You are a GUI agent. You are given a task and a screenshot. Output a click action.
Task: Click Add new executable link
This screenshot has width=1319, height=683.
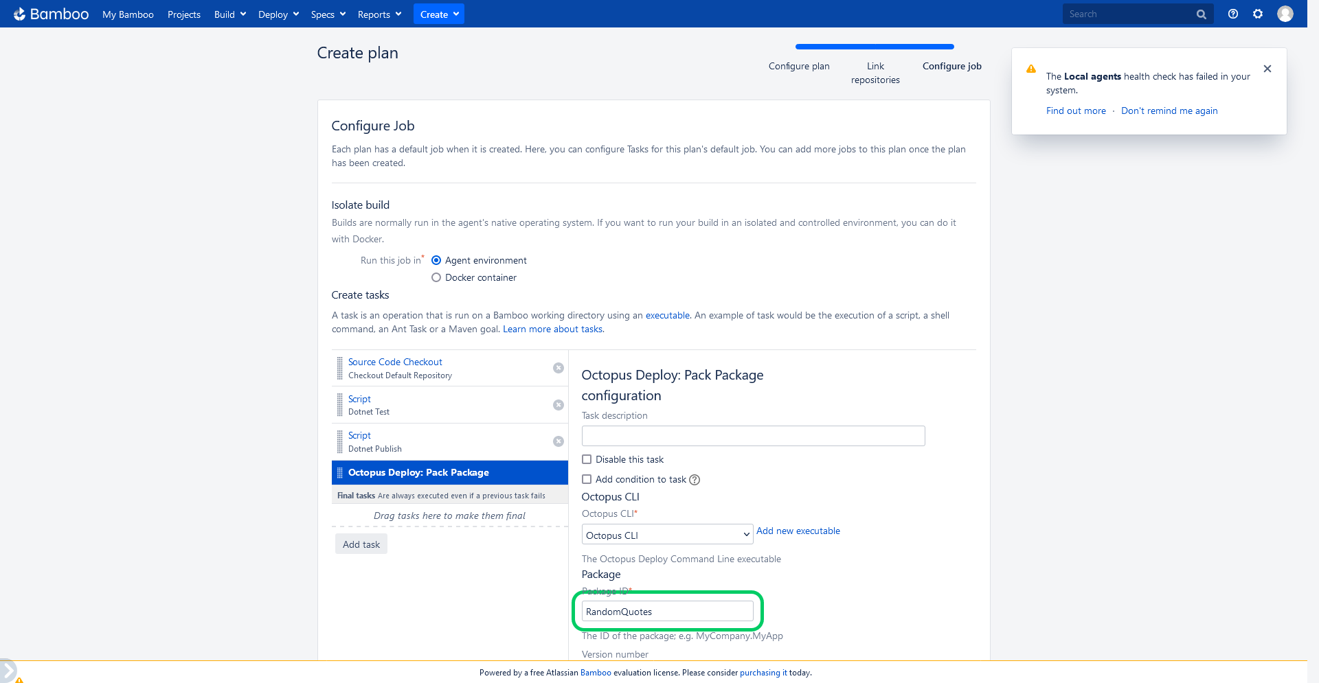(x=798, y=531)
